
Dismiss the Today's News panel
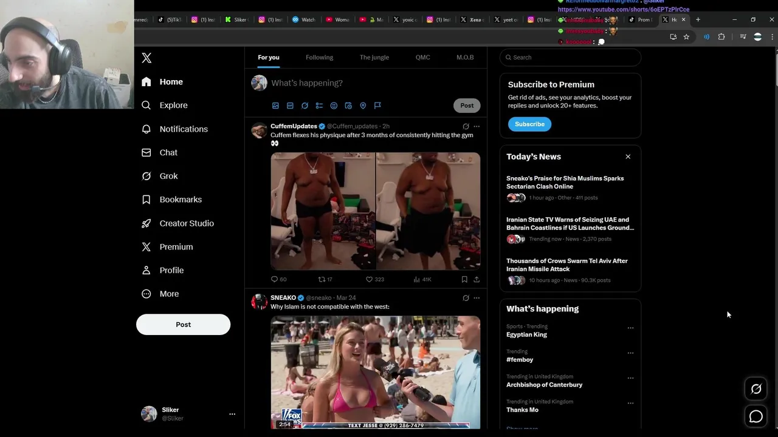pyautogui.click(x=628, y=157)
